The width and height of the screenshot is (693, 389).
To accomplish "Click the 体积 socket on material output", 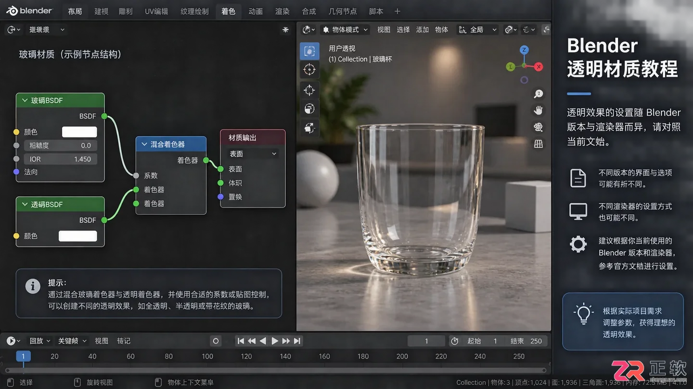I will 220,183.
